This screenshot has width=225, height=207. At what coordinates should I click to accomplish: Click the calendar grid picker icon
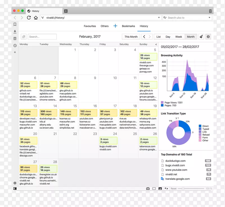tap(24, 37)
